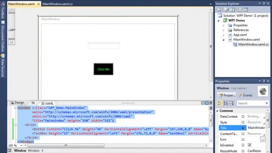Image resolution: width=272 pixels, height=153 pixels.
Task: Open Solution Explorer window options dropdown
Action: pyautogui.click(x=260, y=3)
